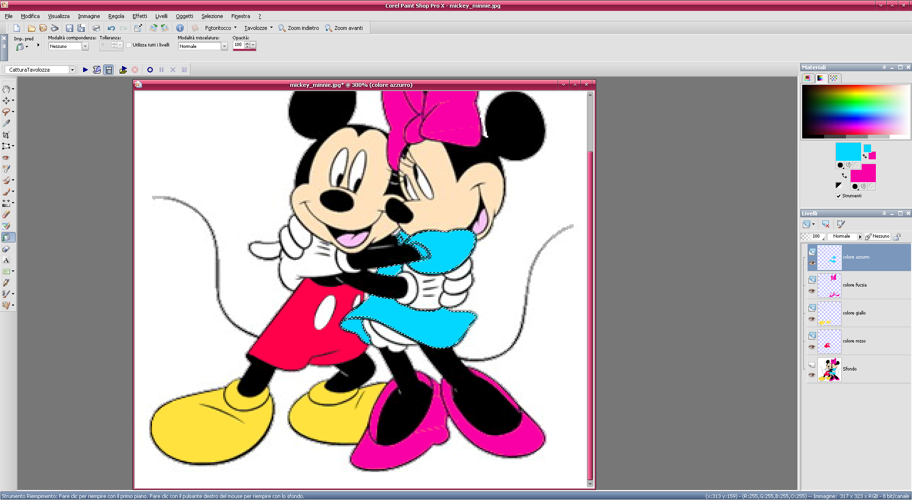Select the Red Eye tool
912x500 pixels.
tap(6, 157)
